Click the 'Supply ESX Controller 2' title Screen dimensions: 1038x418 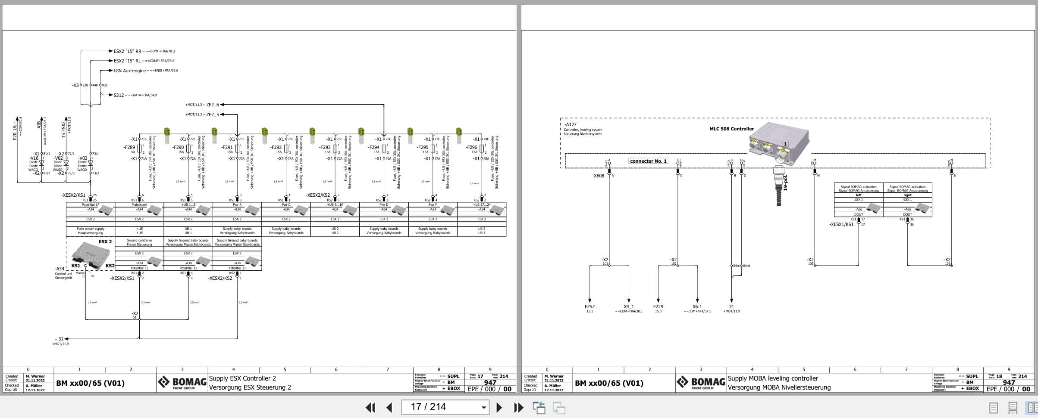[242, 378]
